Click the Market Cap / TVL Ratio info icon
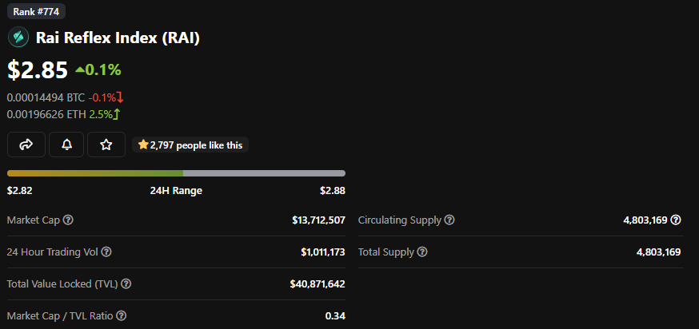 (122, 316)
